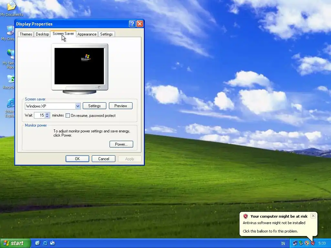Launch Internet Explorer from the Quick Launch bar
331x248 pixels.
tap(45, 243)
